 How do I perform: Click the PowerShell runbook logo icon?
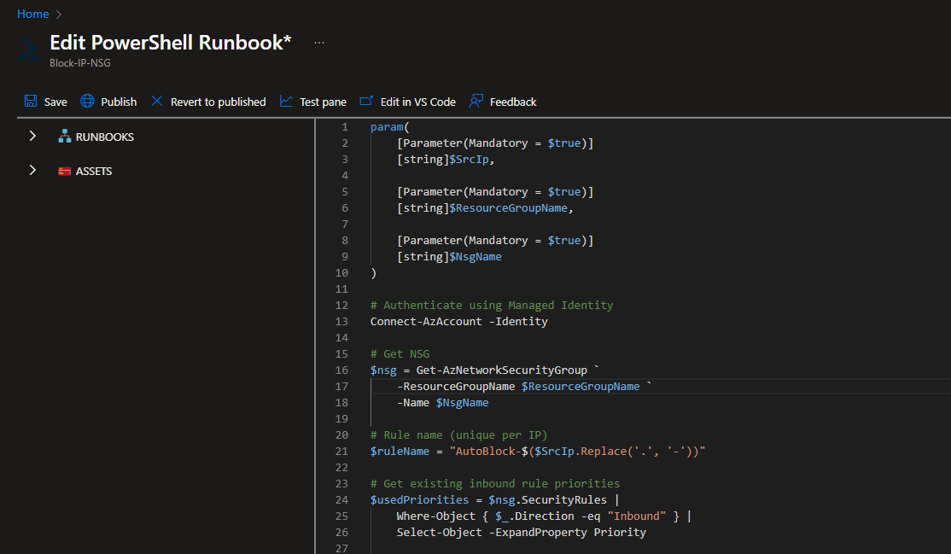(28, 50)
